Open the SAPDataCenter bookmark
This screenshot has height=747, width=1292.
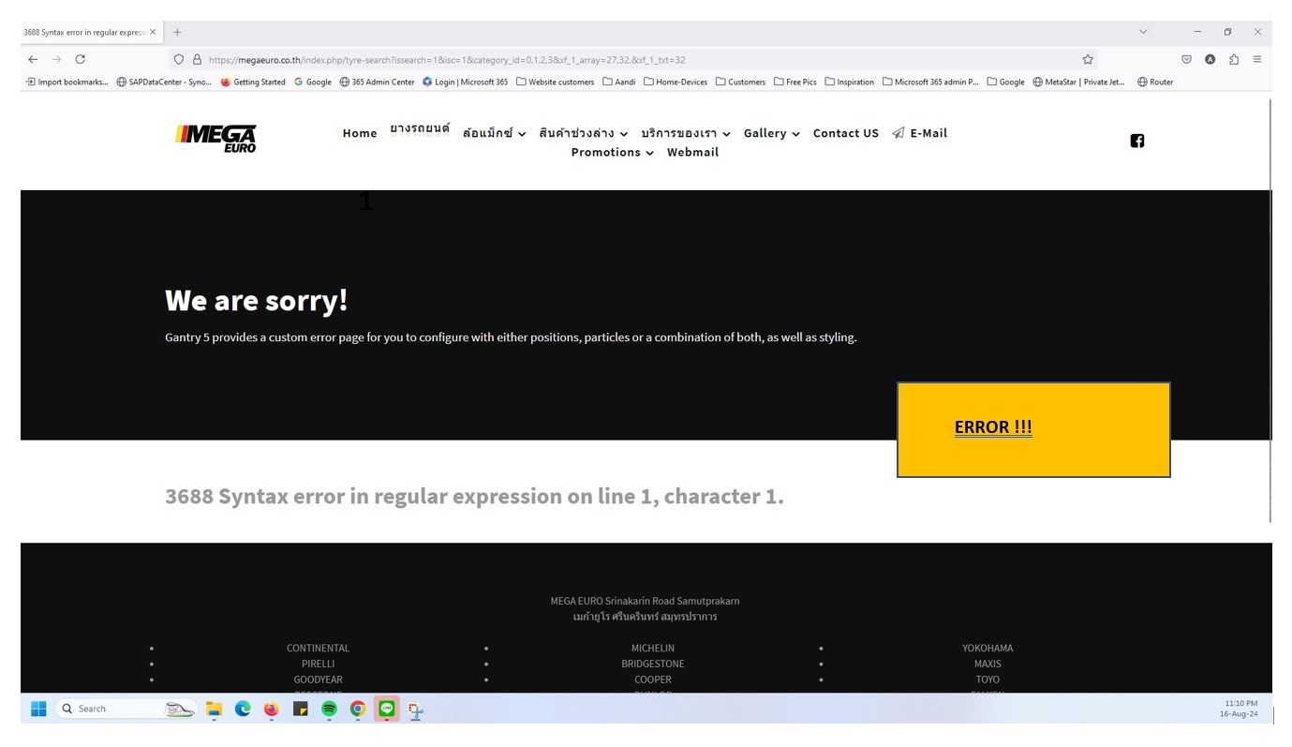(164, 82)
